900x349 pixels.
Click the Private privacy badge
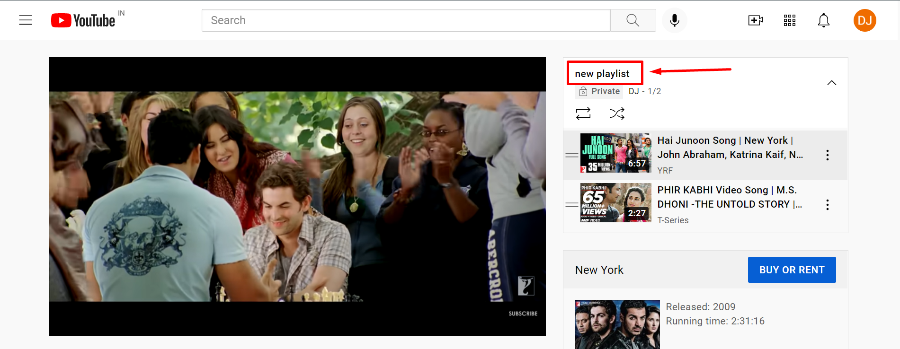pyautogui.click(x=600, y=91)
